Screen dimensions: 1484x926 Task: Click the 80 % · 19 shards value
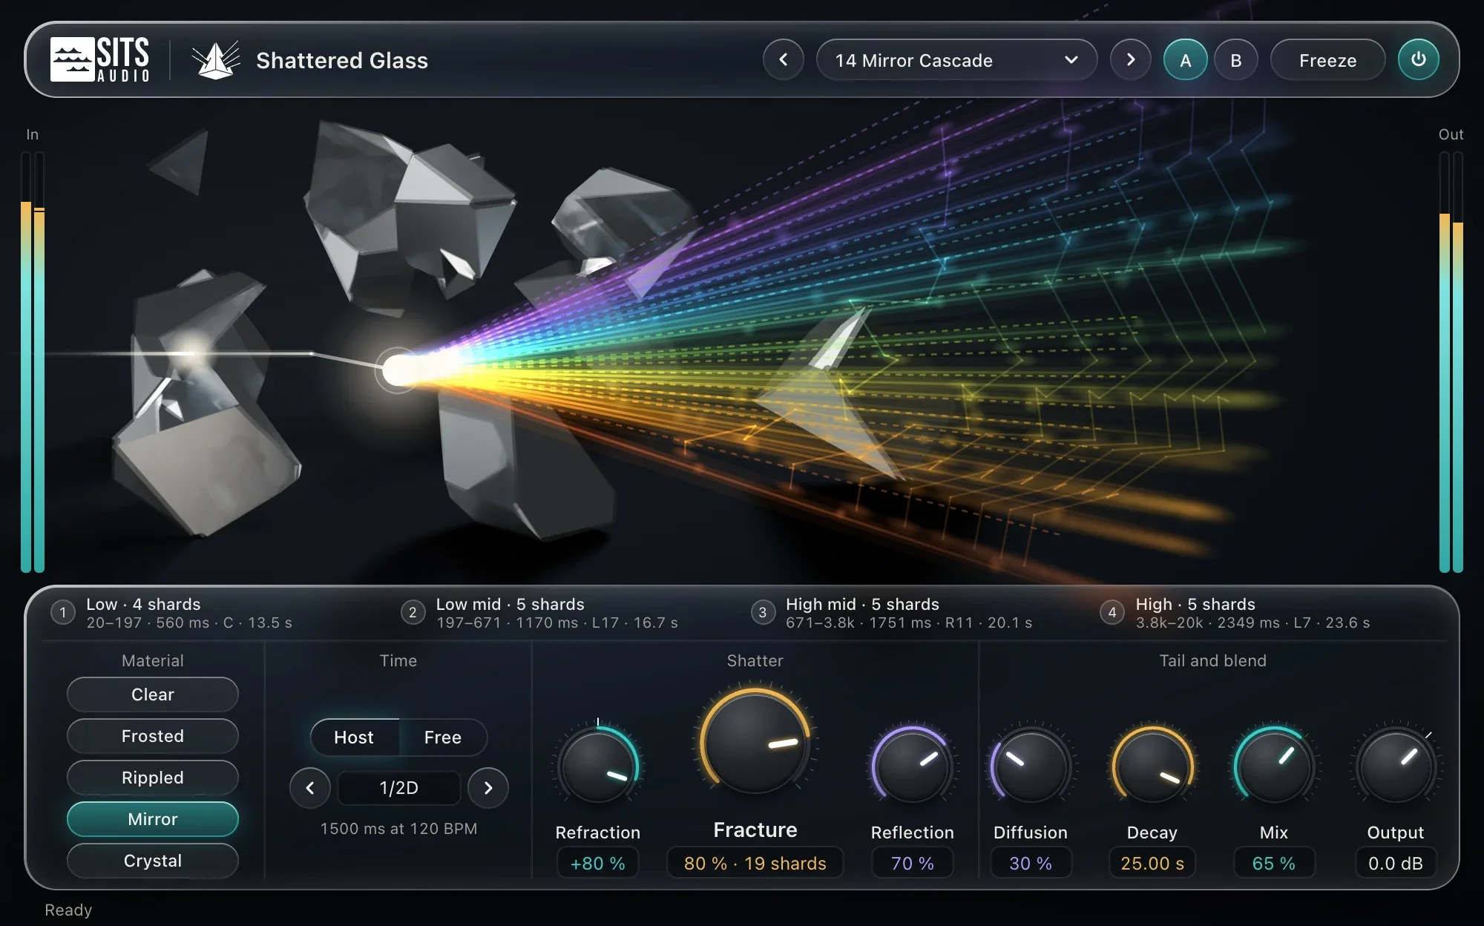[x=755, y=863]
